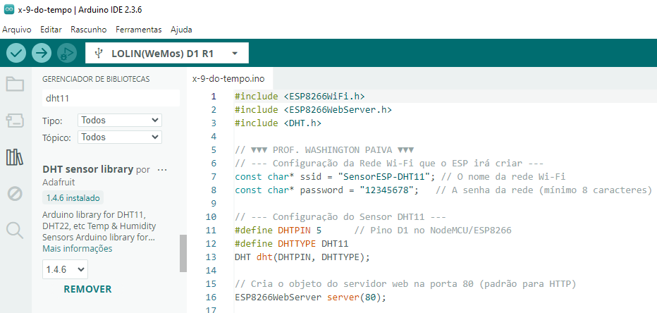Click the ssid "SensorESP-DHT11" code line
Image resolution: width=657 pixels, height=313 pixels.
[x=400, y=177]
